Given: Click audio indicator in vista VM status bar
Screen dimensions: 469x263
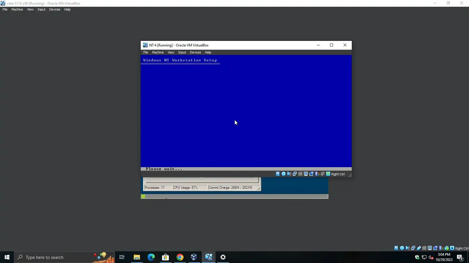Looking at the screenshot, I should point(407,248).
